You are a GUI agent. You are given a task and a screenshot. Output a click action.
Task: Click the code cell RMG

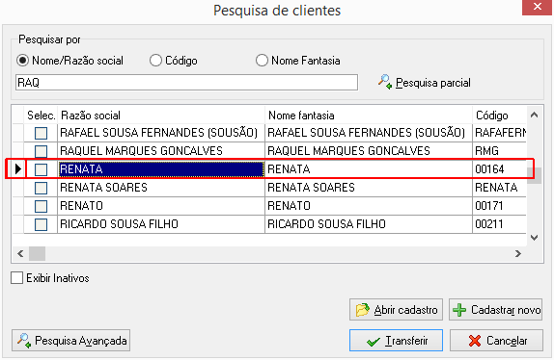click(x=499, y=151)
